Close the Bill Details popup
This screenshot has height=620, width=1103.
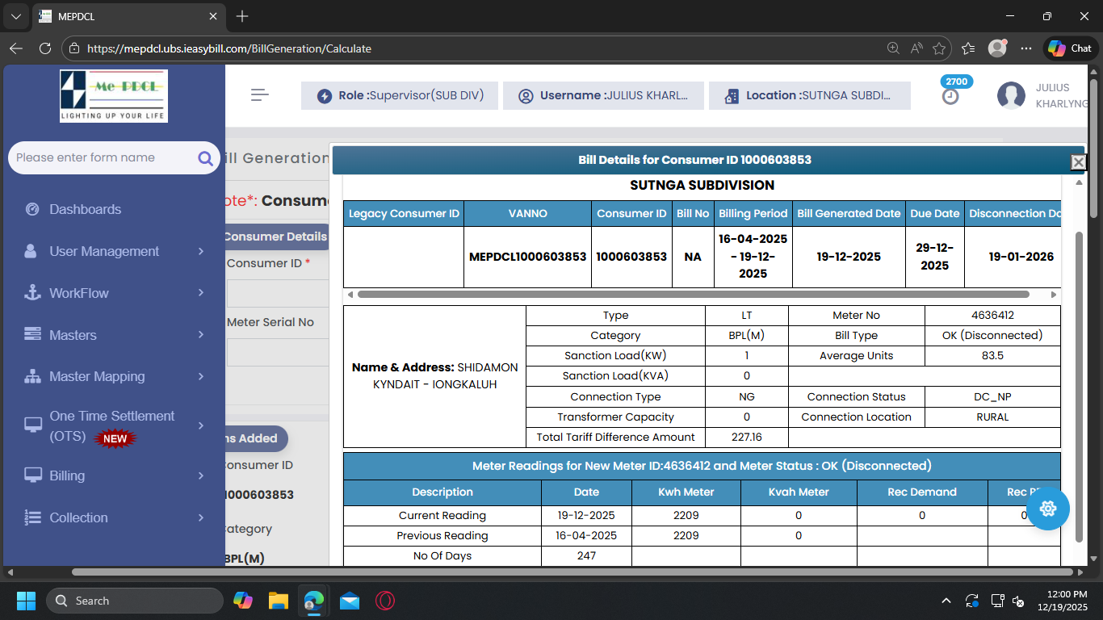point(1078,162)
